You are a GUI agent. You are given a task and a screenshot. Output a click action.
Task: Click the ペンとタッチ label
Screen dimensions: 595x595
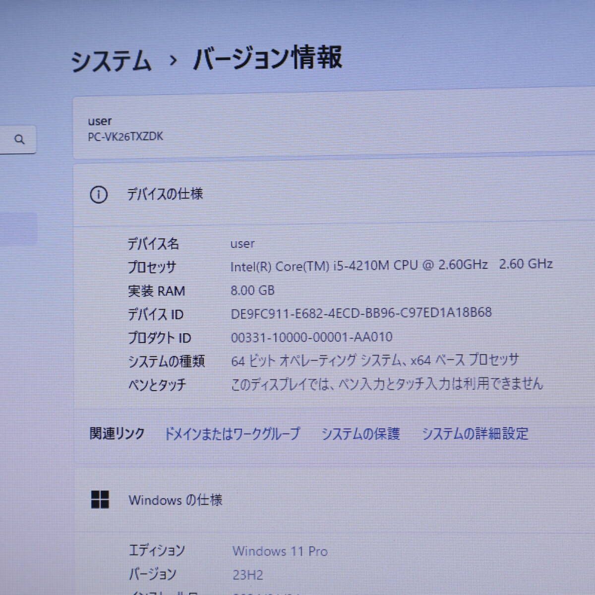(x=157, y=385)
